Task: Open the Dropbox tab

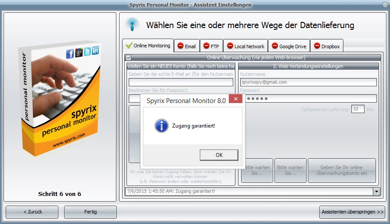Action: coord(327,46)
